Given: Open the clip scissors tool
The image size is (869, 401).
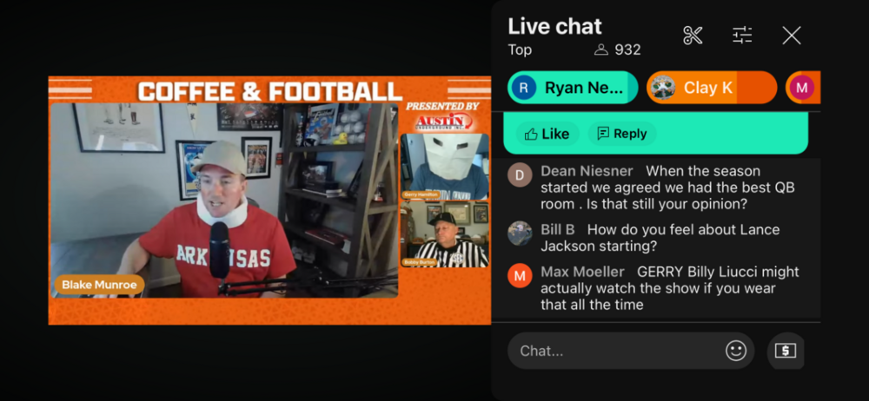Looking at the screenshot, I should pos(693,36).
